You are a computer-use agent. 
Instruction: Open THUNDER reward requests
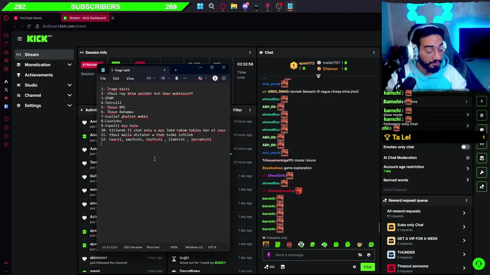pos(427,254)
